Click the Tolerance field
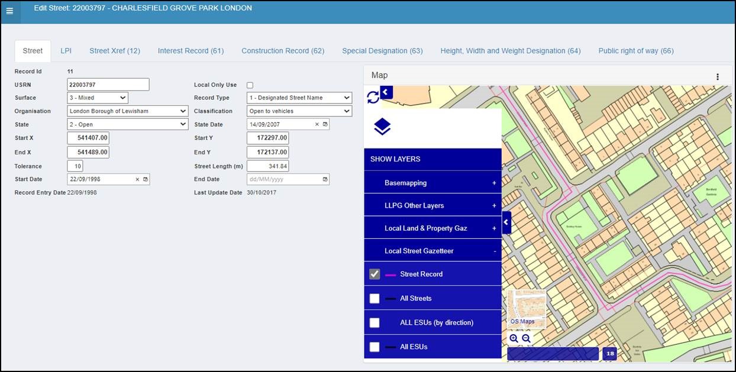 (75, 166)
